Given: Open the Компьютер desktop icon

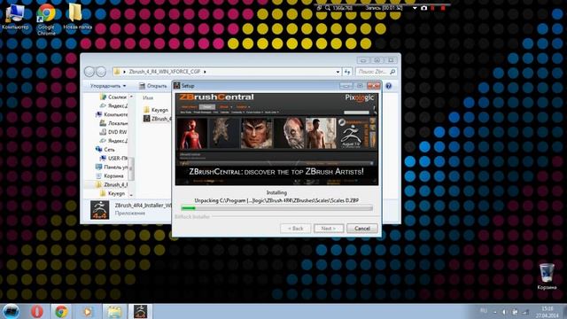Looking at the screenshot, I should coord(15,17).
